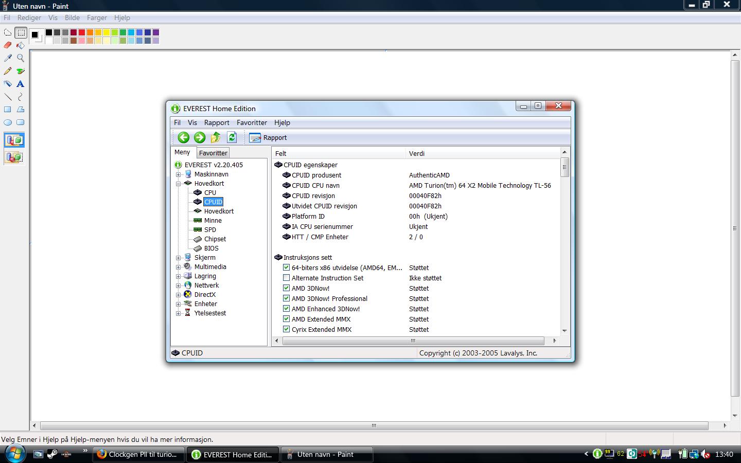Image resolution: width=741 pixels, height=463 pixels.
Task: Toggle Cyrix Extended MMX checkbox
Action: (x=287, y=329)
